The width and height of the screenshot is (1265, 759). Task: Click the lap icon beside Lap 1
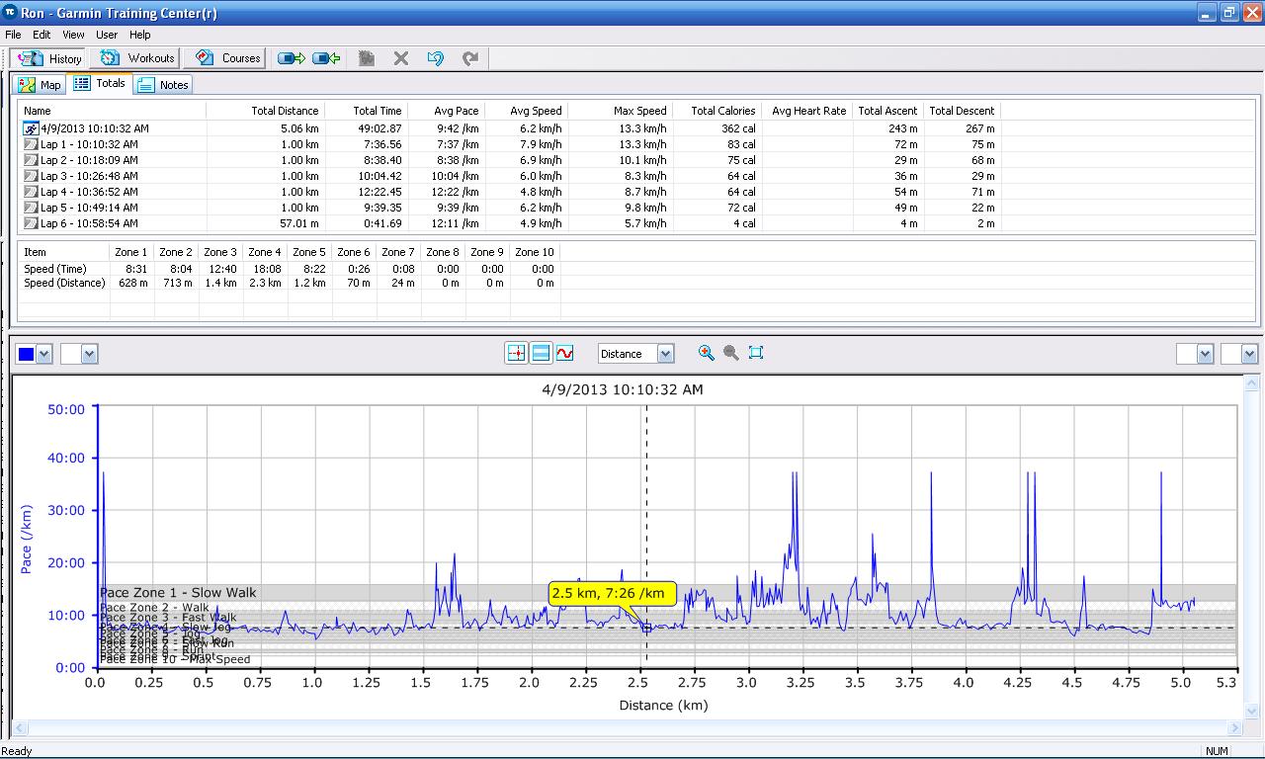31,144
